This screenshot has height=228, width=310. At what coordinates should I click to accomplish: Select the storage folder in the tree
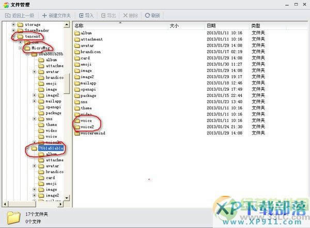point(33,24)
